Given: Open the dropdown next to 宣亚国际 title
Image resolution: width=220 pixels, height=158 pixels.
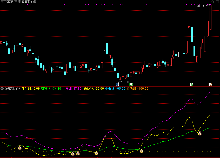Looking at the screenshot, I should 35,2.
